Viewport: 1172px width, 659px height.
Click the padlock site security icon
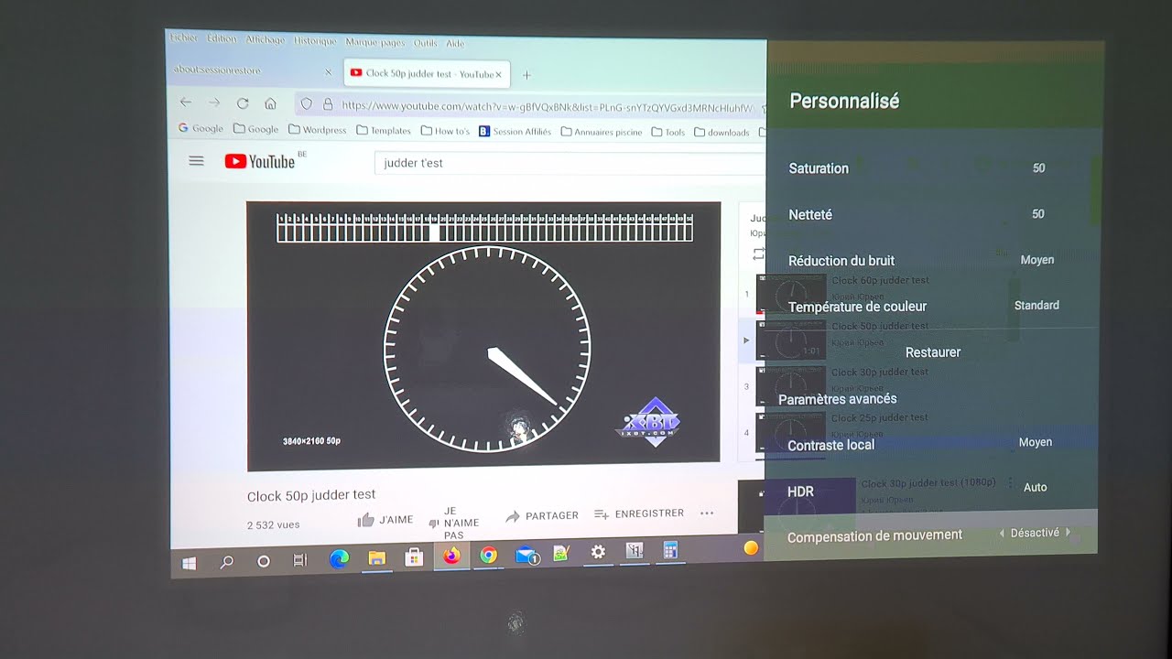click(x=328, y=103)
